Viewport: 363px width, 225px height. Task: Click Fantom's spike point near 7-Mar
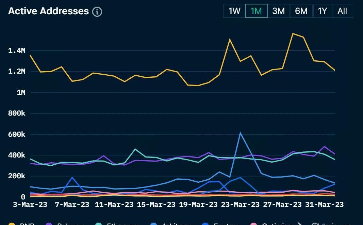pyautogui.click(x=72, y=177)
